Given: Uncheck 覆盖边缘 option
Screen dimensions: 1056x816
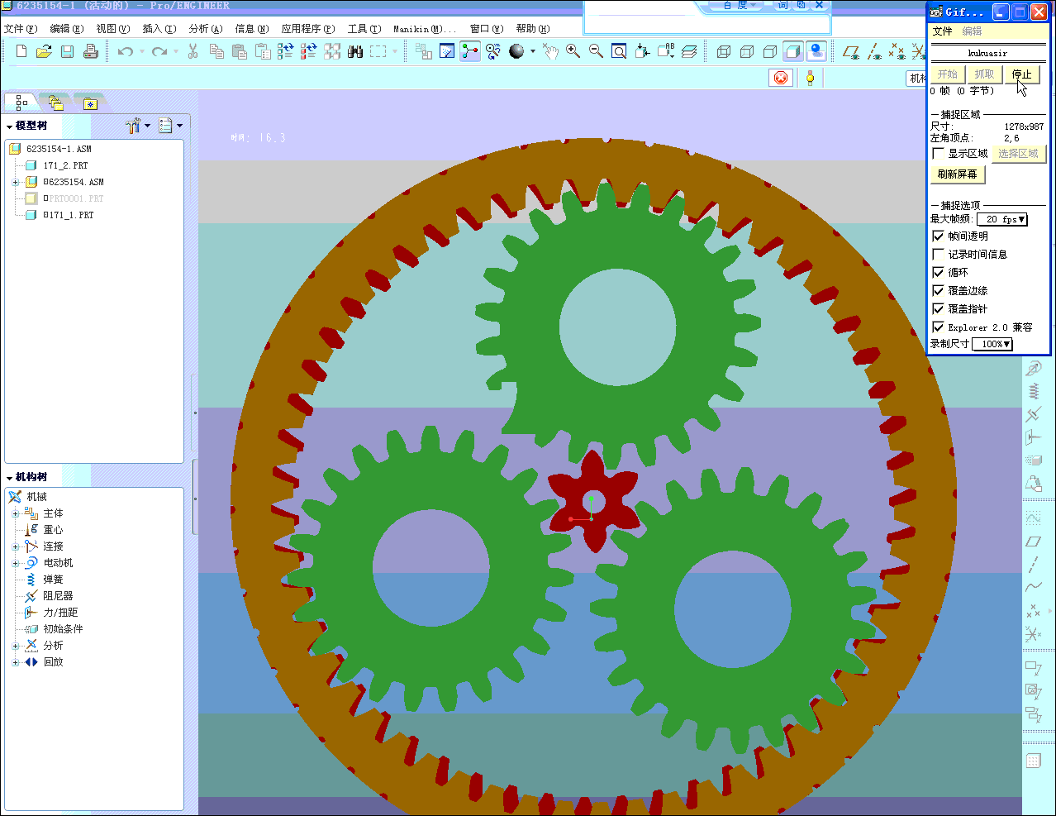Looking at the screenshot, I should pyautogui.click(x=938, y=291).
